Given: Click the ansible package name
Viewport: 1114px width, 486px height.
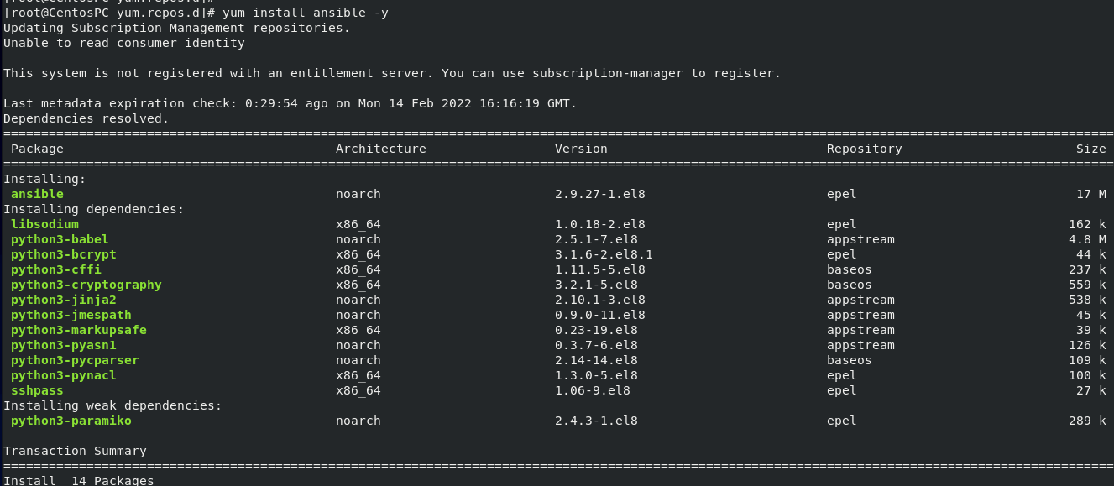Looking at the screenshot, I should (37, 194).
